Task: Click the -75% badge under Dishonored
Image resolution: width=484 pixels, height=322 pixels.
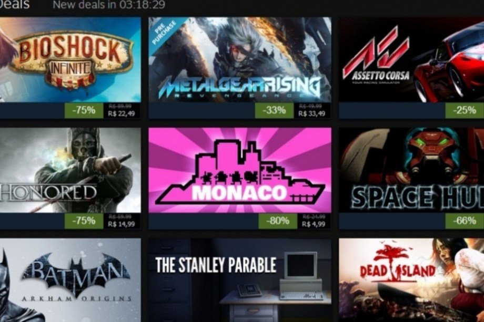Action: [x=84, y=221]
